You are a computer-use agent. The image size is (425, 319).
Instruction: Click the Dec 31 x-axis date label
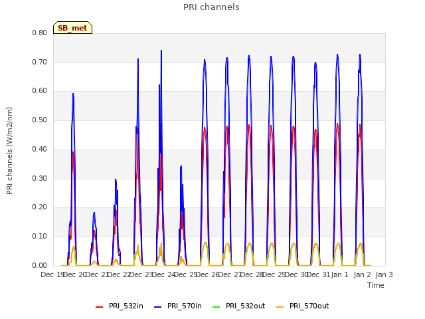tap(319, 274)
